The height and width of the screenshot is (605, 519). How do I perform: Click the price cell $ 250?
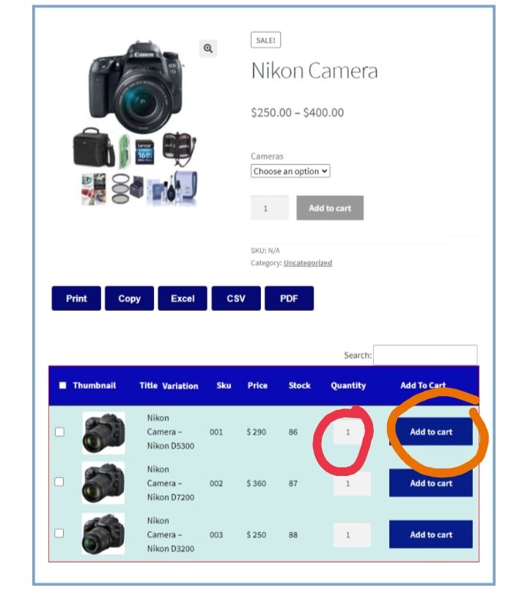click(x=257, y=535)
